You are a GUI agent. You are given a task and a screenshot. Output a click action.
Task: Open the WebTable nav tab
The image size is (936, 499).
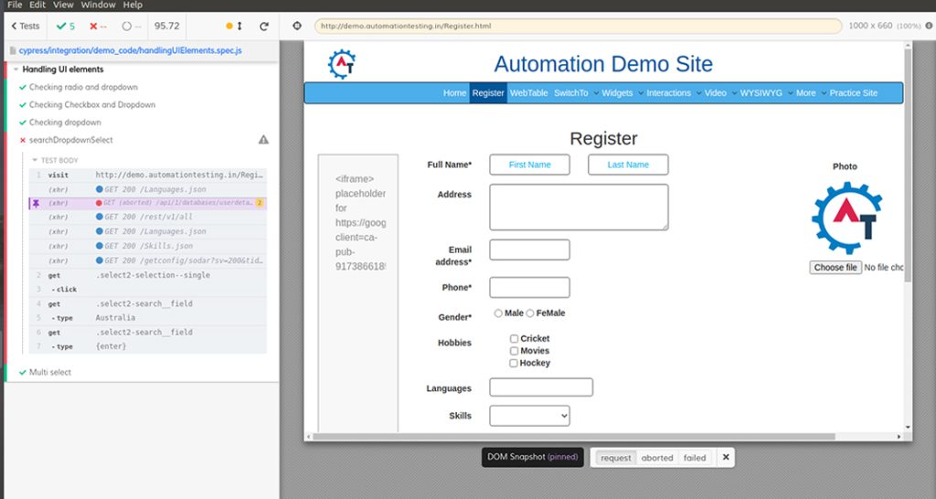pyautogui.click(x=528, y=93)
